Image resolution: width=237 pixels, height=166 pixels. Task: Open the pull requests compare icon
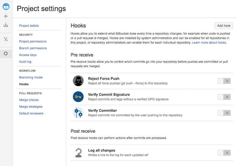[6, 39]
